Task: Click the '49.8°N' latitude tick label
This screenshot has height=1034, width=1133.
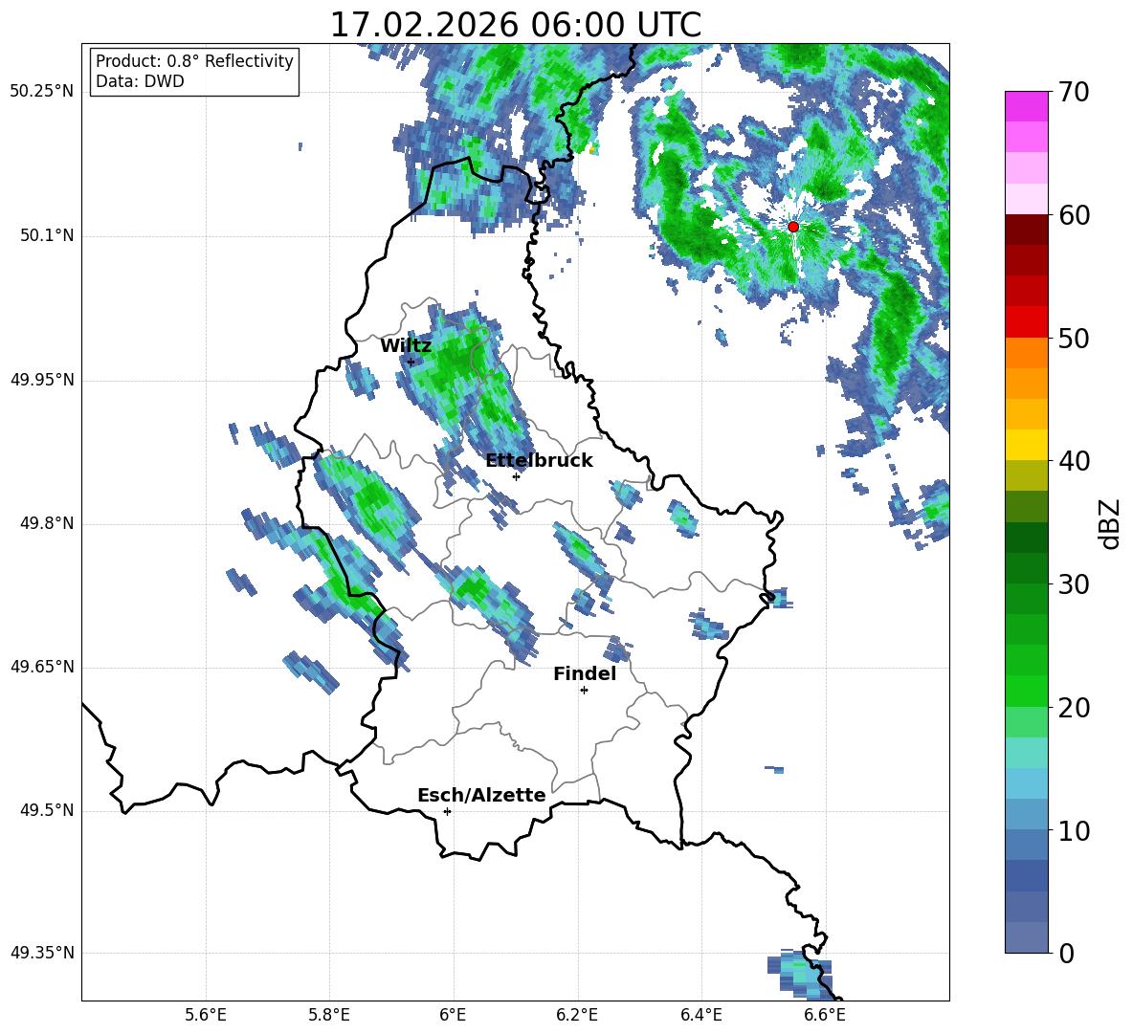Action: point(46,523)
